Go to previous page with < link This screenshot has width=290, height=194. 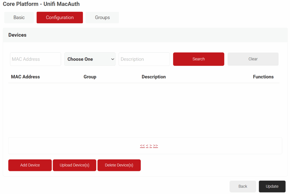(x=147, y=145)
